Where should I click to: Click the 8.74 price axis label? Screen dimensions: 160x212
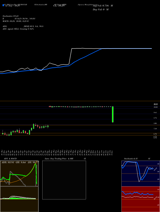point(156,118)
